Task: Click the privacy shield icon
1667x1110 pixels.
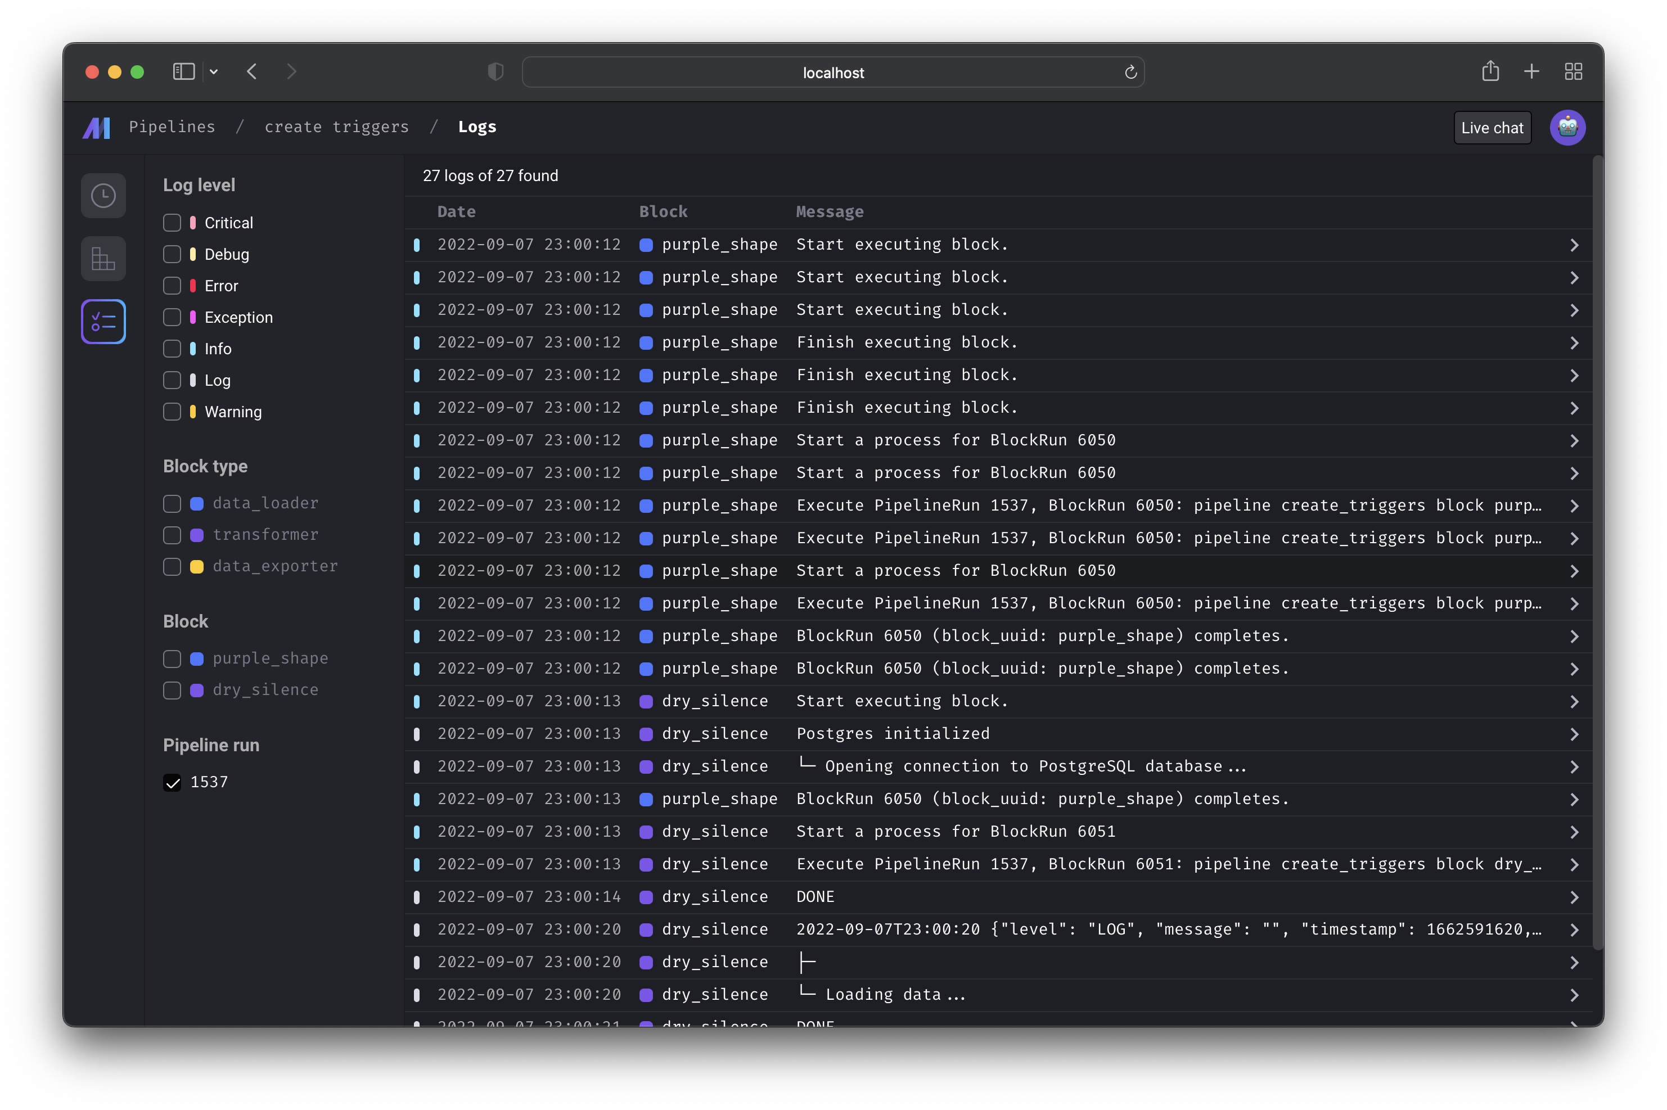Action: point(495,71)
